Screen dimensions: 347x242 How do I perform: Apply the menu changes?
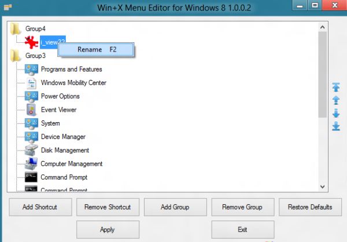[x=108, y=229]
